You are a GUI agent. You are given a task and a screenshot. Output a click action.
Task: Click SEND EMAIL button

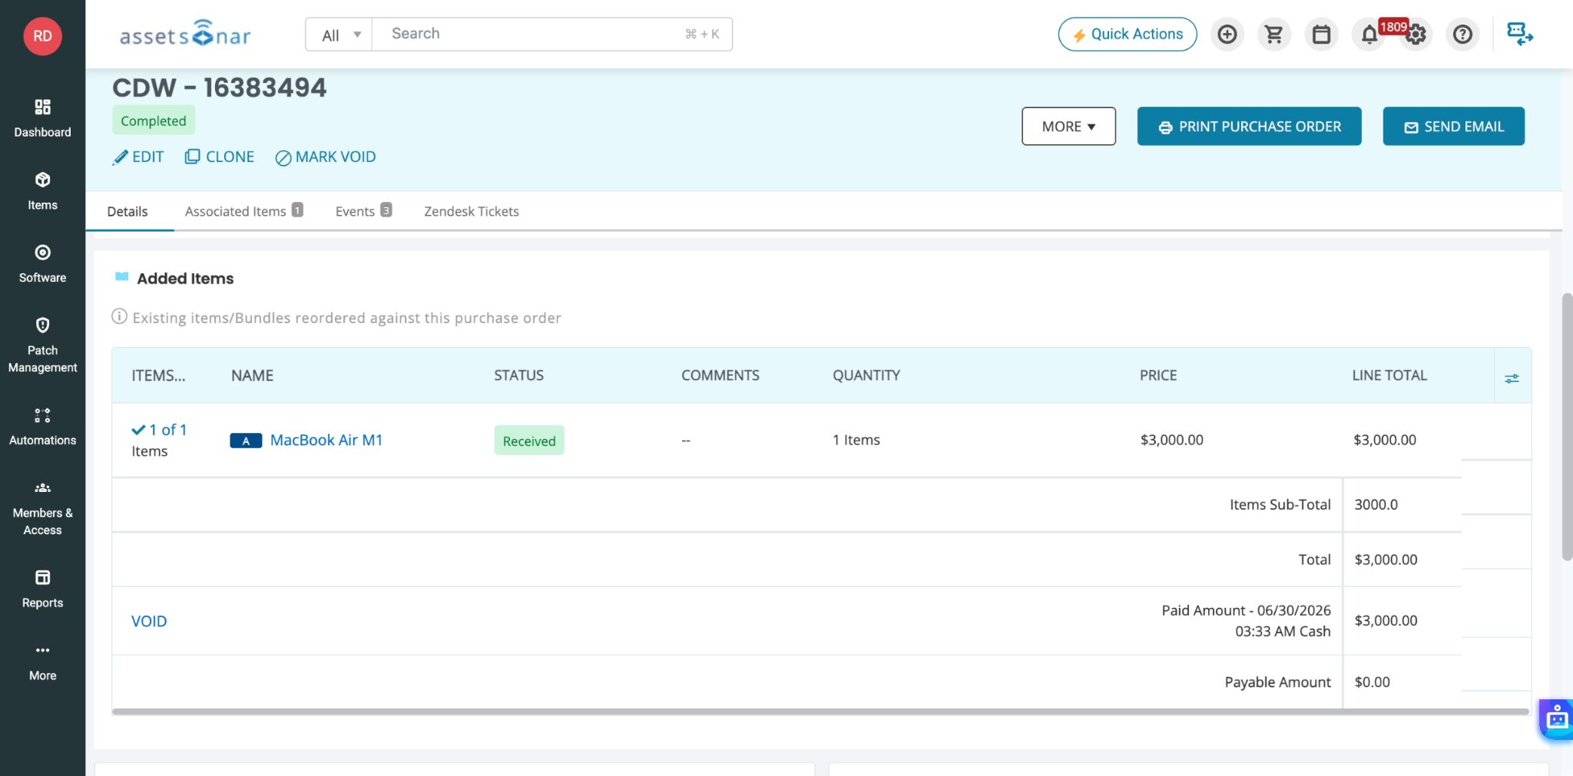pyautogui.click(x=1453, y=126)
